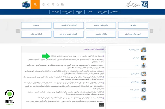This screenshot has width=165, height=109.
Task: Click the right carousel arrow
Action: point(152,31)
